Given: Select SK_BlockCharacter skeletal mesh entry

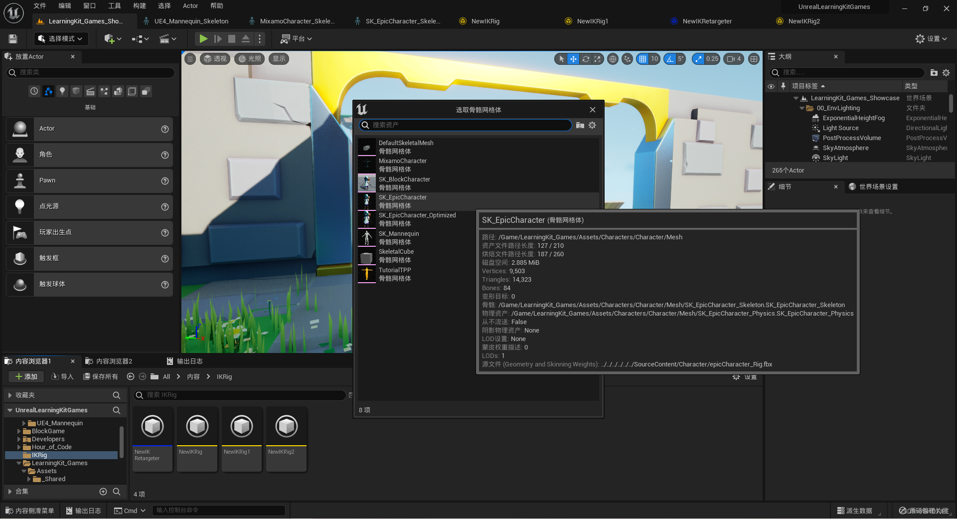Looking at the screenshot, I should tap(478, 183).
